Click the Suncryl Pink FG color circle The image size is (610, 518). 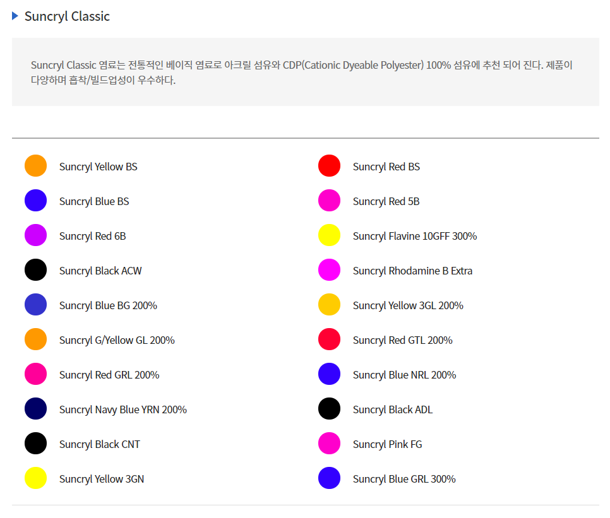click(329, 444)
